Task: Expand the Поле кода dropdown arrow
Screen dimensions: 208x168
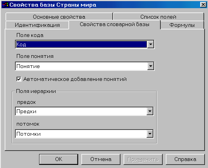Action: click(151, 44)
